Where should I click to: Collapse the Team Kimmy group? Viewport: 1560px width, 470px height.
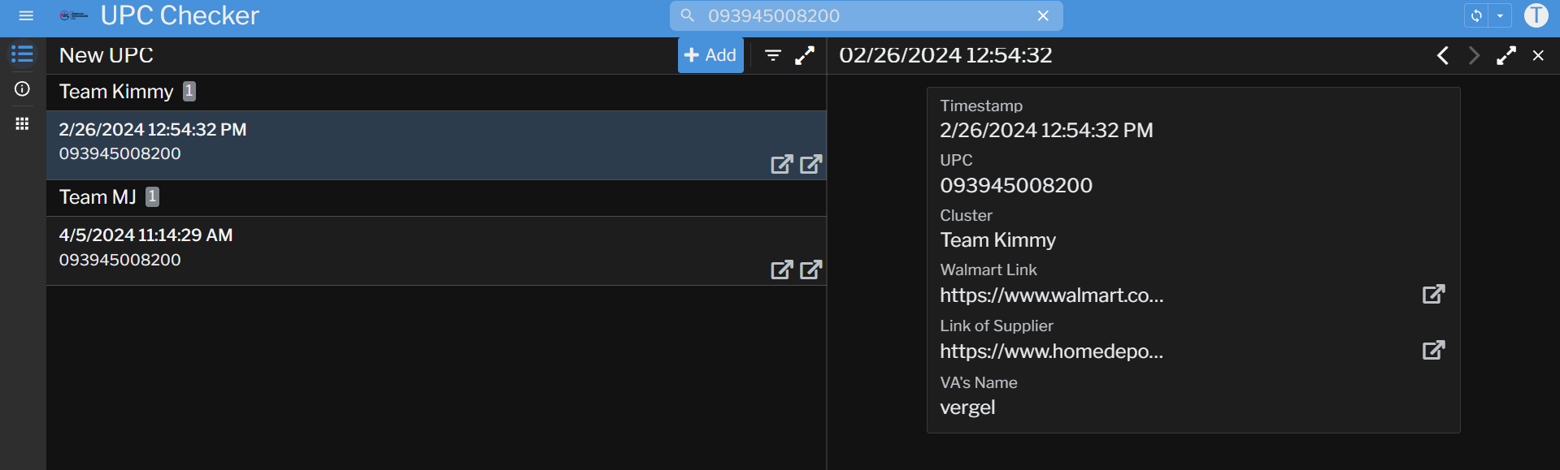[x=116, y=92]
